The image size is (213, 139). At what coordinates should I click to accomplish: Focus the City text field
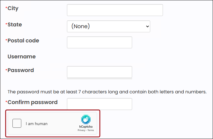[115, 10]
